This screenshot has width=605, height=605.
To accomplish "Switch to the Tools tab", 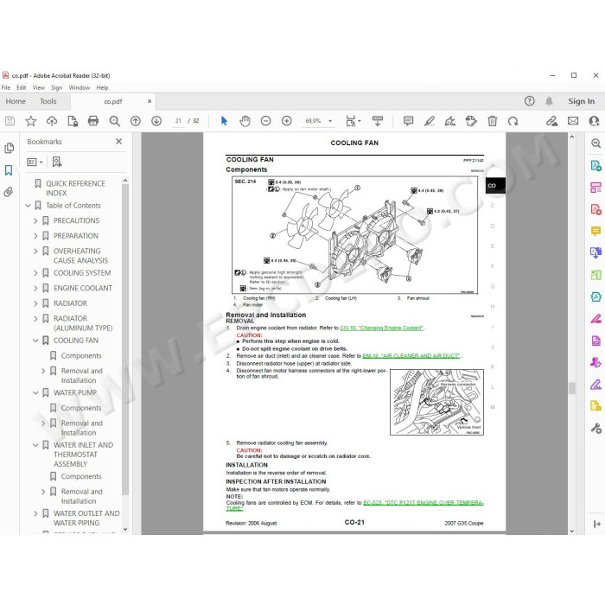I will point(48,101).
